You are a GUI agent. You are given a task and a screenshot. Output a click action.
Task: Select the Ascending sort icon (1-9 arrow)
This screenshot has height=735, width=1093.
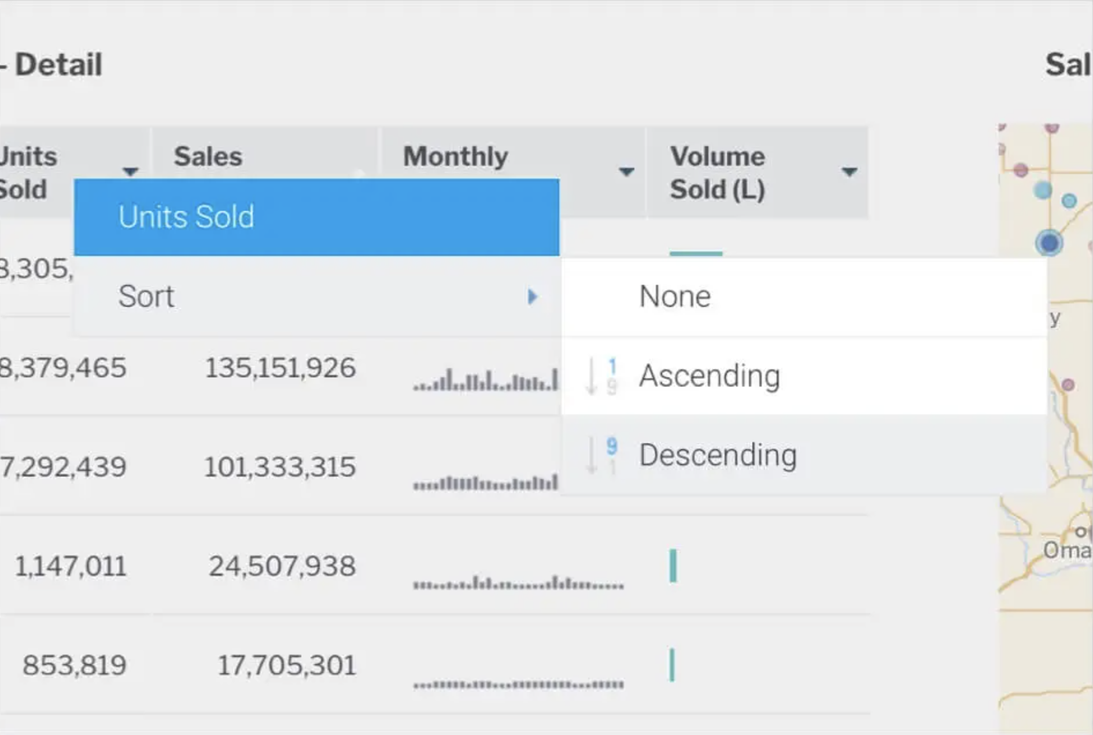(x=601, y=376)
